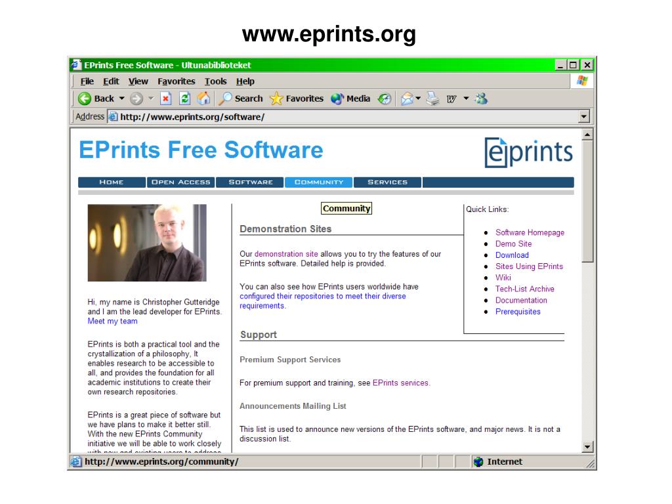Image resolution: width=672 pixels, height=504 pixels.
Task: Click the Edit with Word icon
Action: [x=451, y=99]
